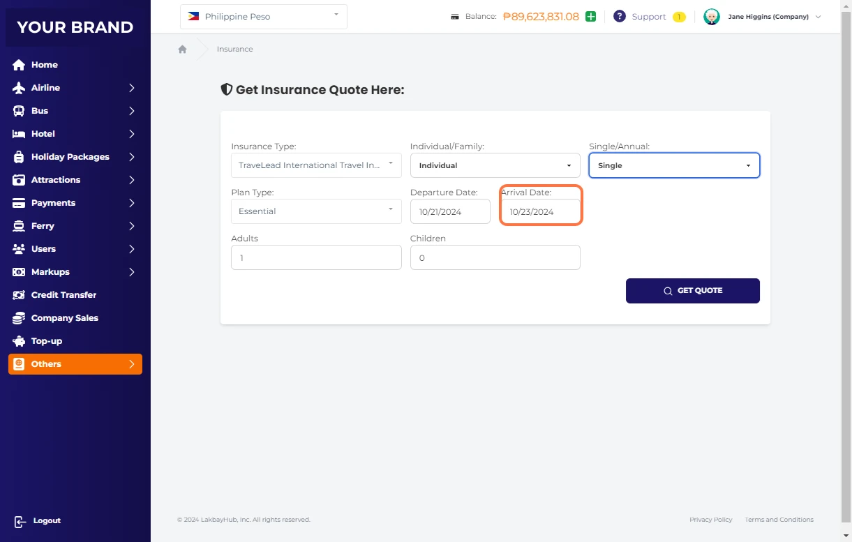
Task: Open the Company Sales menu item
Action: (64, 318)
